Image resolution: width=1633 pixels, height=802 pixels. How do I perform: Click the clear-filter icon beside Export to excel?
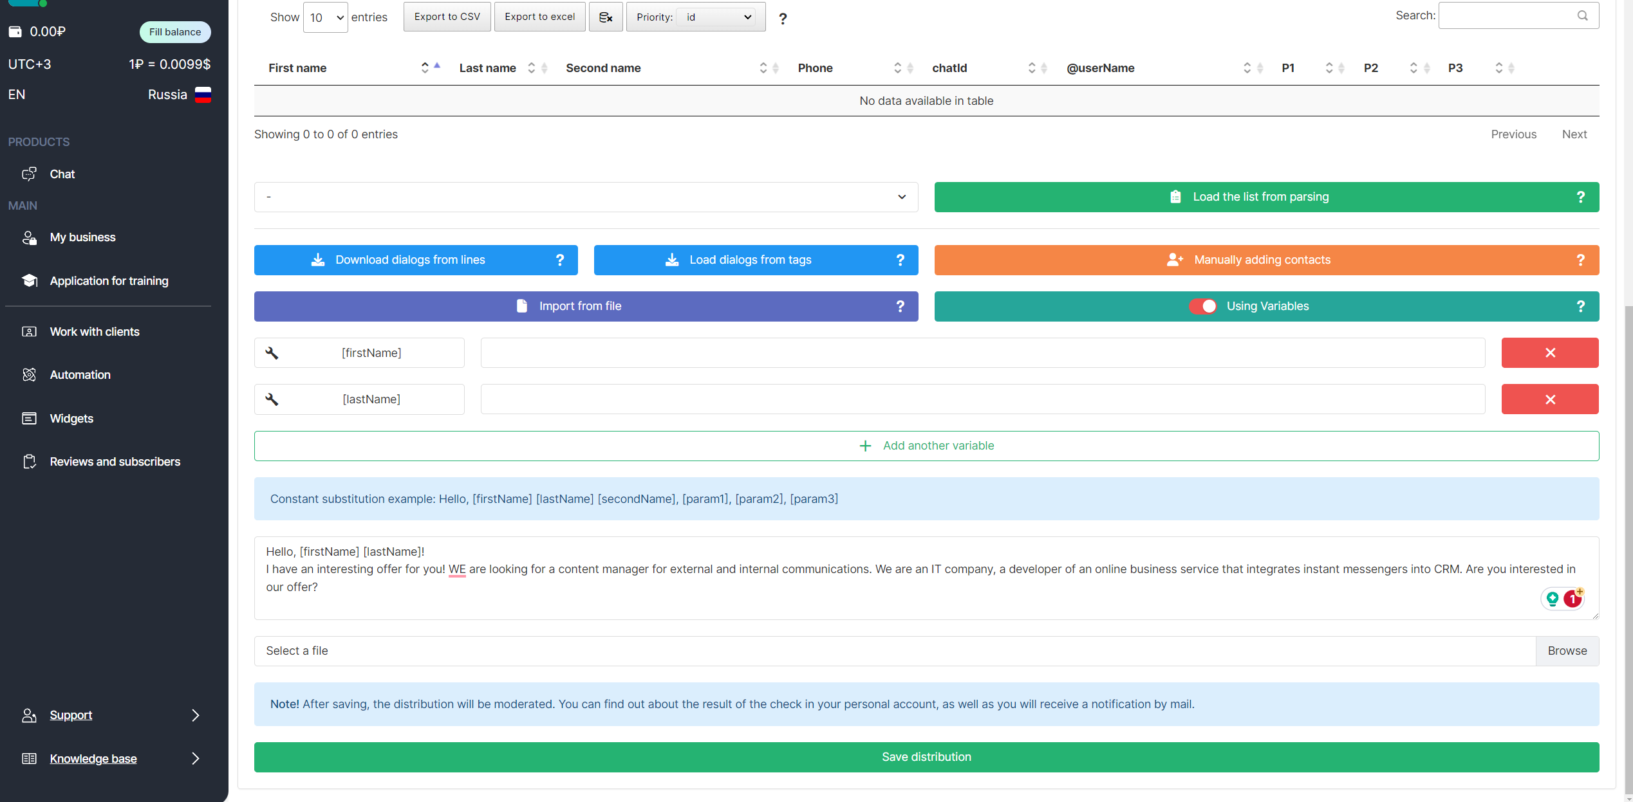tap(605, 17)
